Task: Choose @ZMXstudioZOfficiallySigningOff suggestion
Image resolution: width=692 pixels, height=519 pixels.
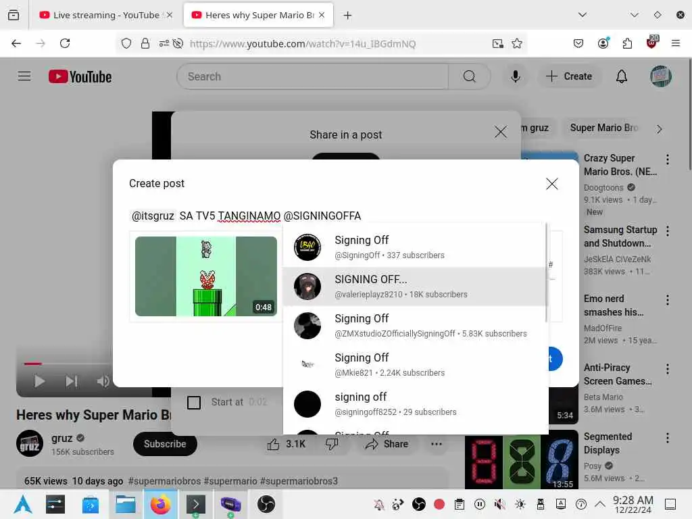Action: [414, 325]
